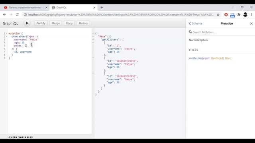
Task: View site information icon
Action: [x=25, y=15]
